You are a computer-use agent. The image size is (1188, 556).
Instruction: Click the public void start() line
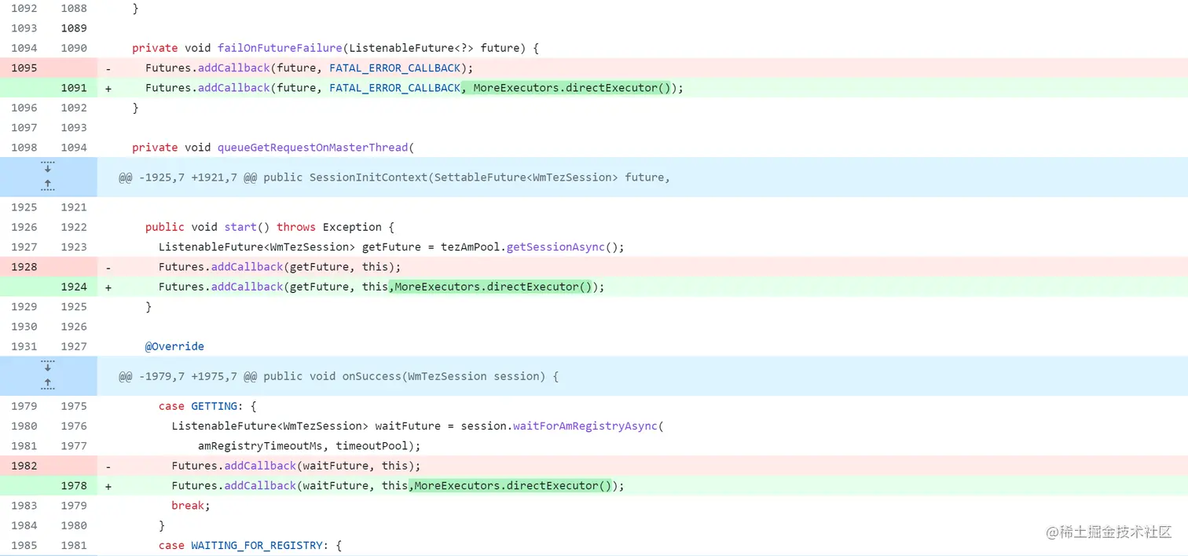(x=269, y=227)
